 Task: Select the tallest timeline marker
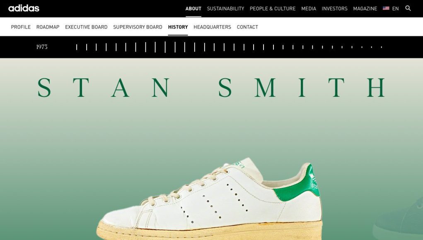165,47
